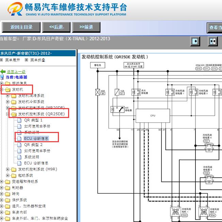The width and height of the screenshot is (222, 222).
Task: Select 通风、加热器和空调 folder
Action: [29, 206]
